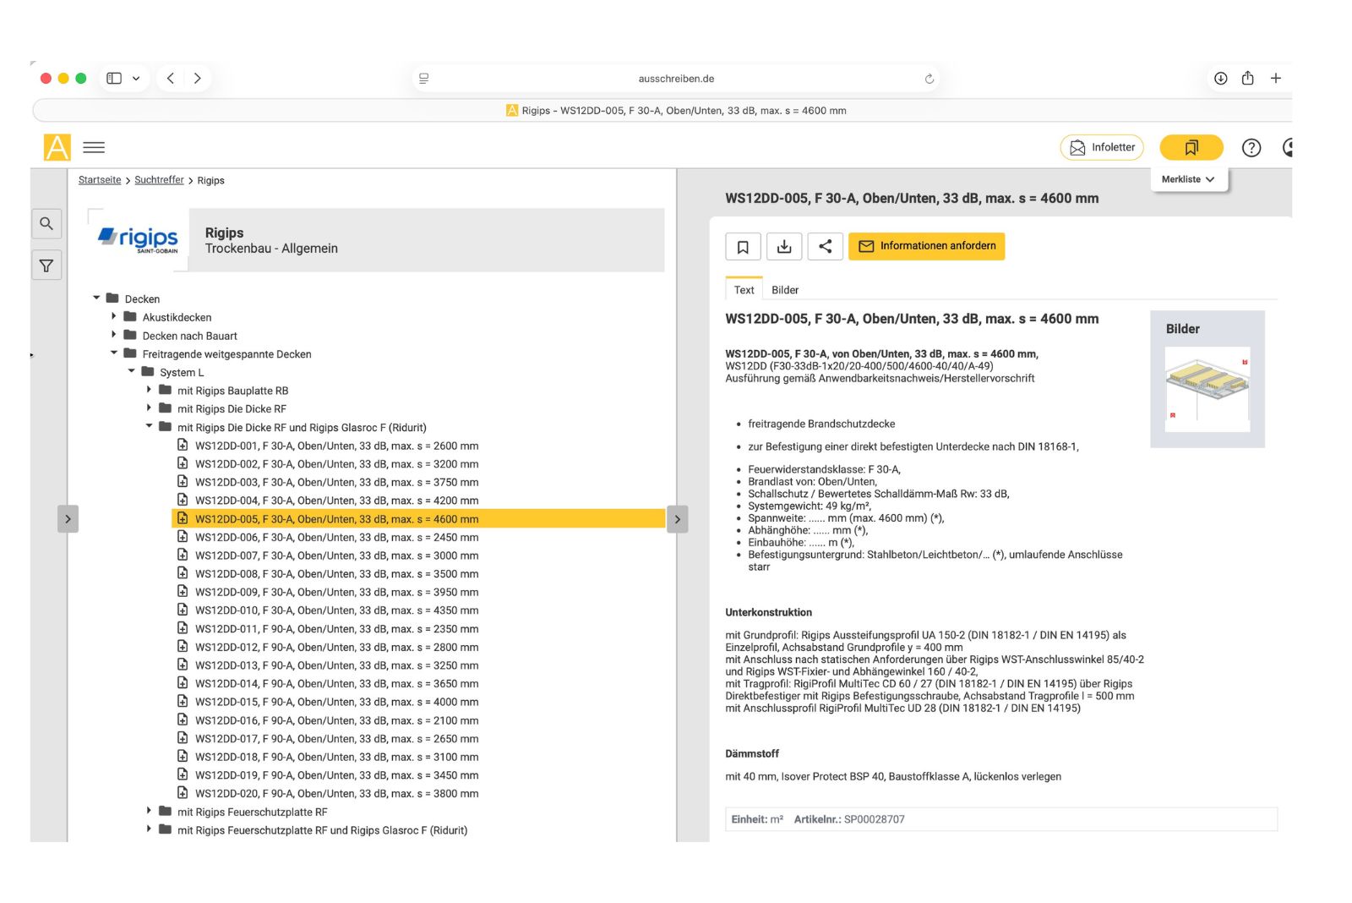
Task: Click the panel divider arrow button
Action: (678, 519)
